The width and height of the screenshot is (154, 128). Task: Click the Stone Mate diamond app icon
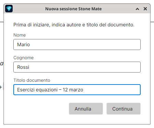pos(9,9)
